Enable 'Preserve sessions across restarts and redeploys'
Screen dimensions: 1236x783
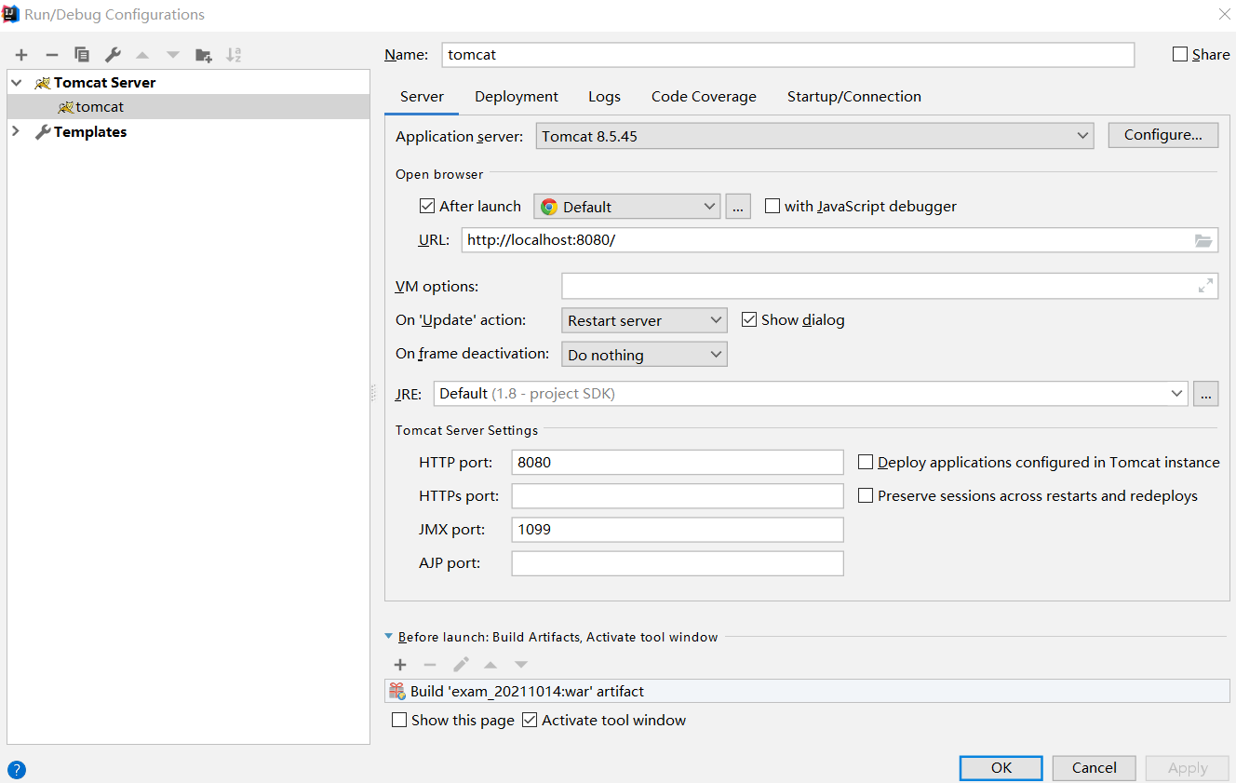pyautogui.click(x=866, y=495)
